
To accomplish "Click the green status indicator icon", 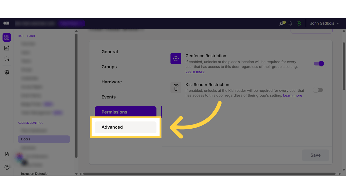I will click(299, 23).
